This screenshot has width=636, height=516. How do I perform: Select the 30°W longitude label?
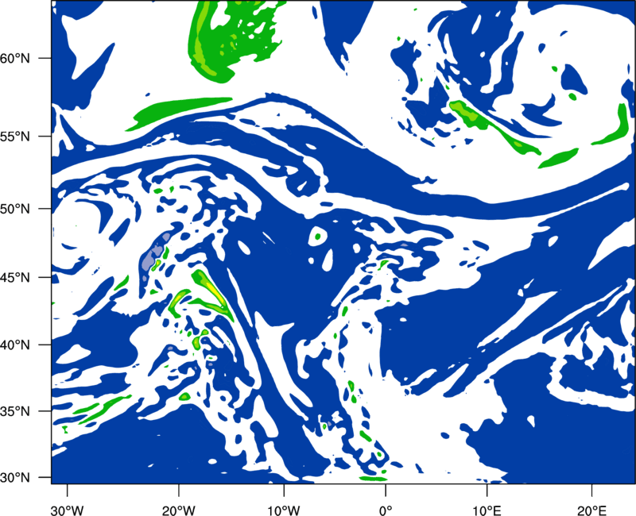67,510
